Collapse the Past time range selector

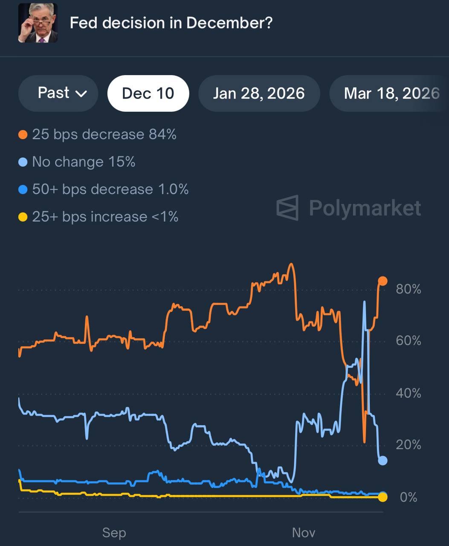point(58,93)
